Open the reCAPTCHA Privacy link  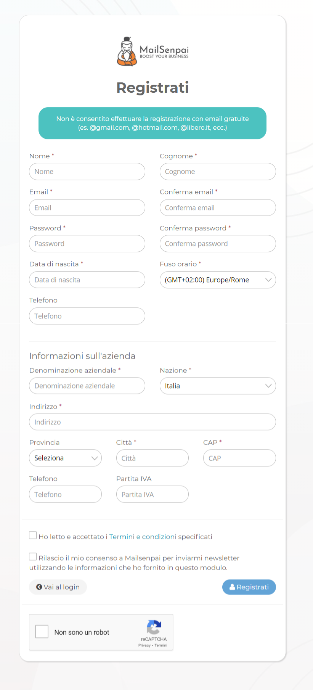(144, 645)
